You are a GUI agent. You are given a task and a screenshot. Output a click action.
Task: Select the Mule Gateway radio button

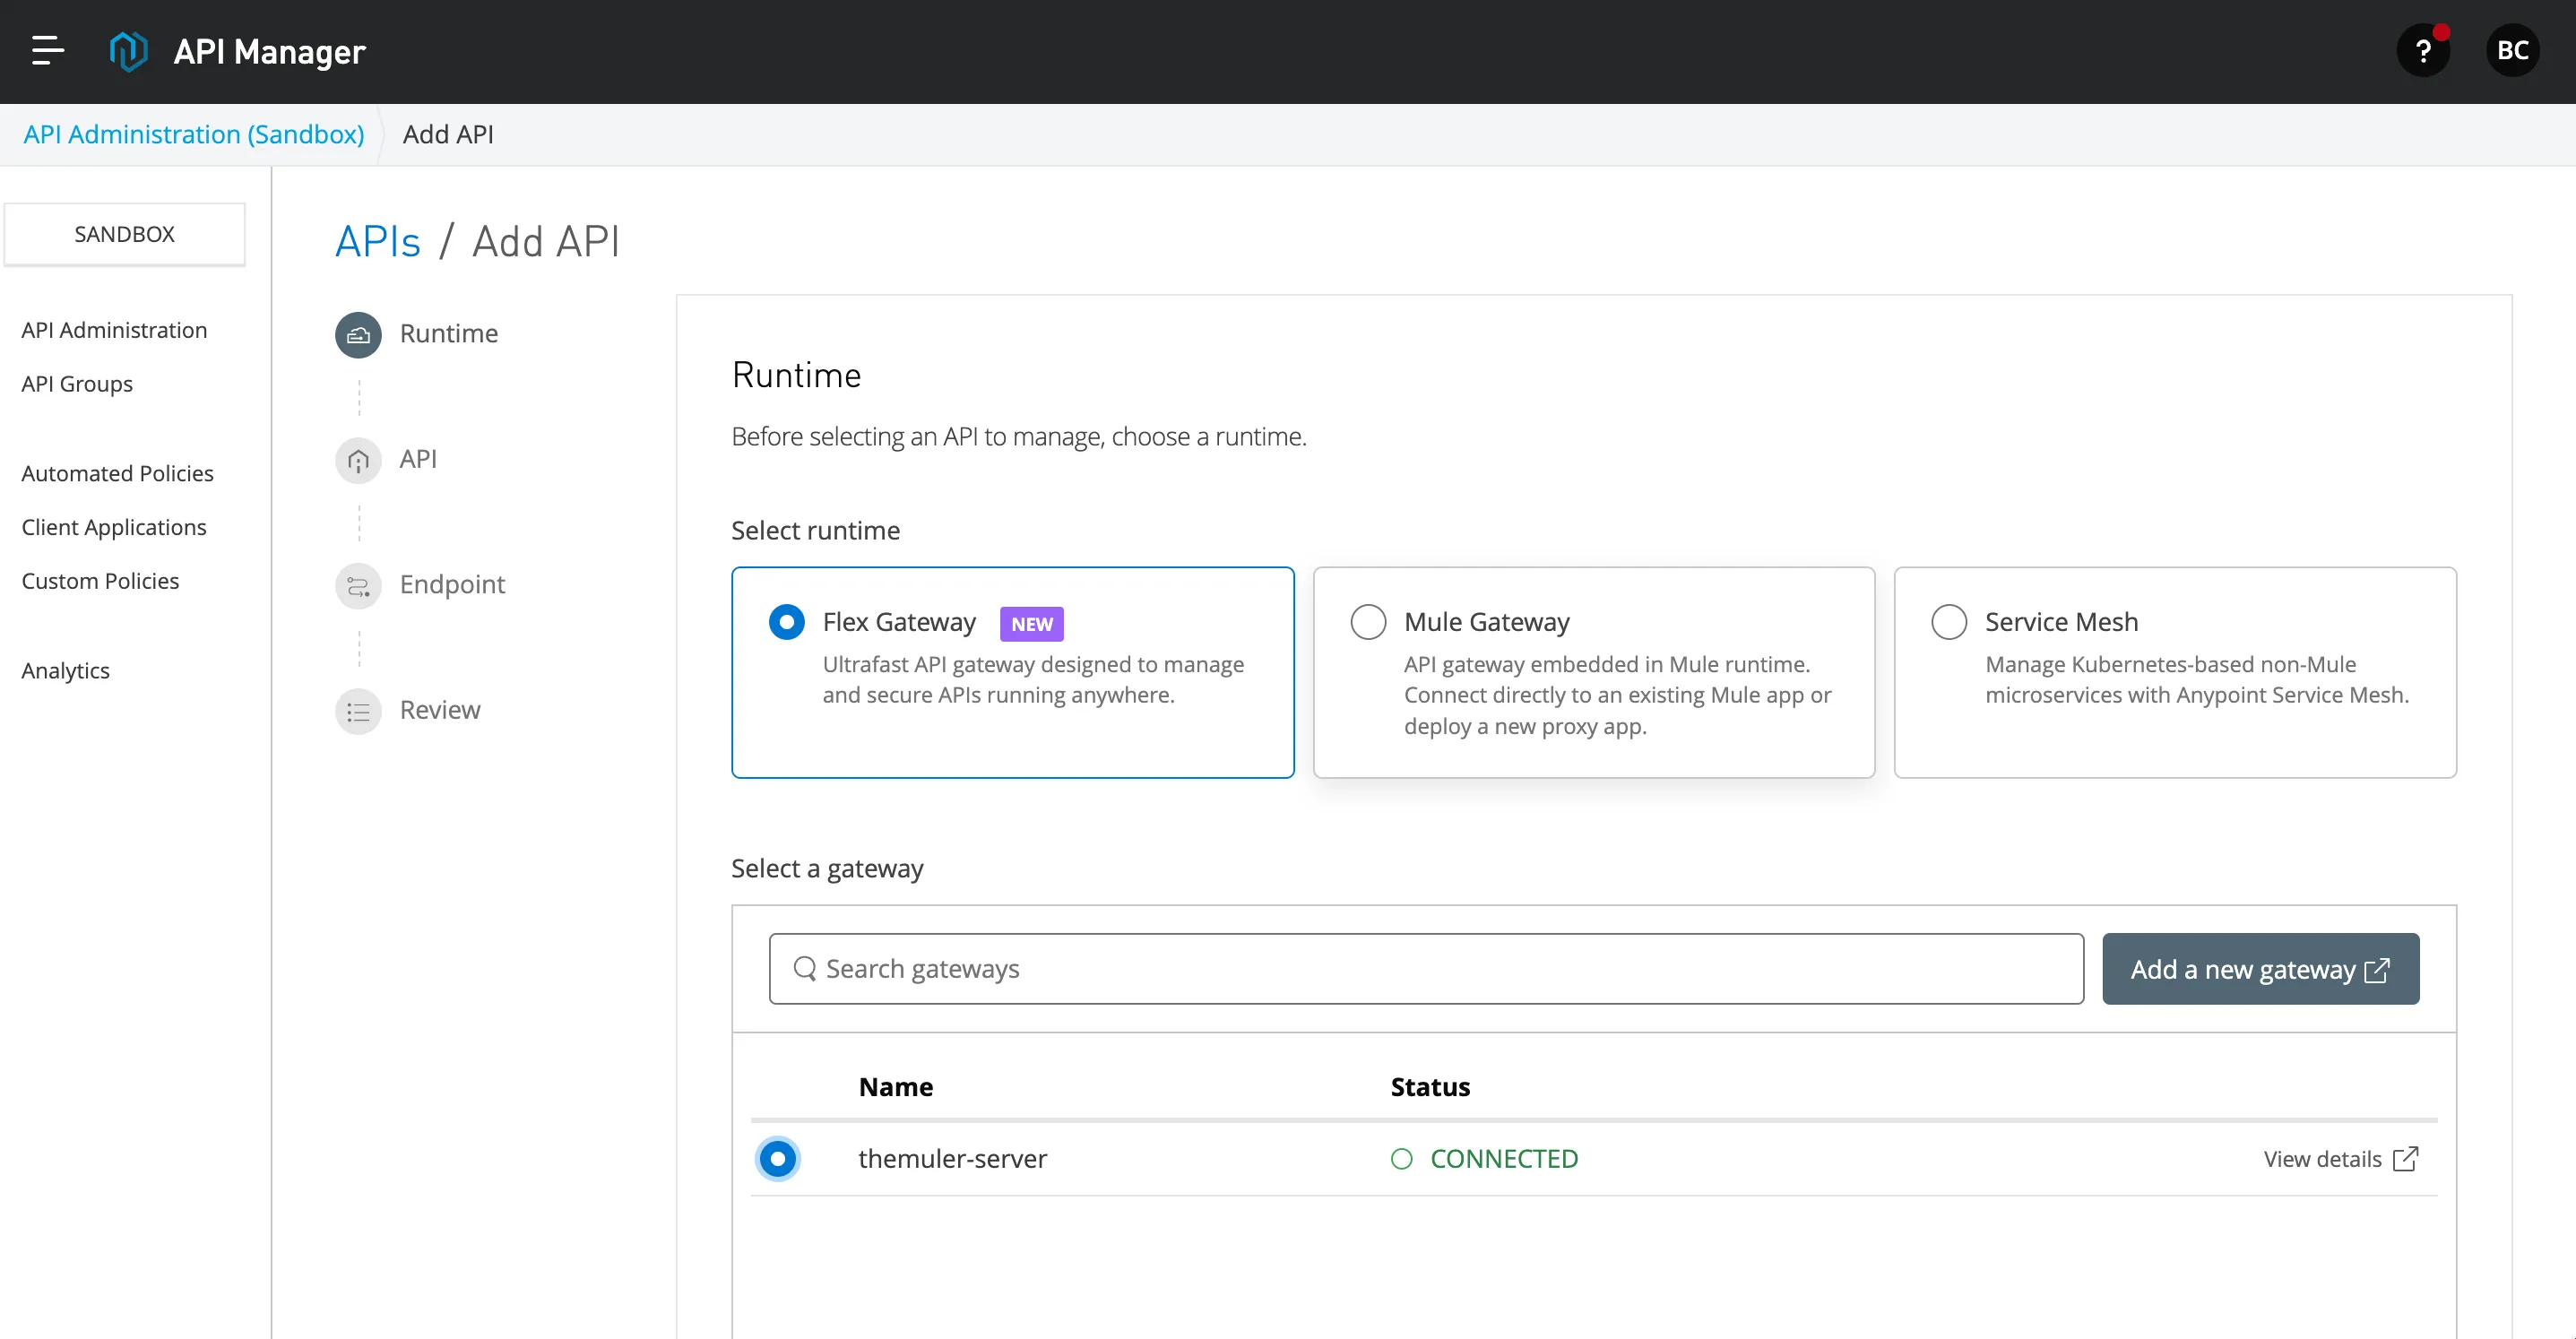click(x=1367, y=622)
